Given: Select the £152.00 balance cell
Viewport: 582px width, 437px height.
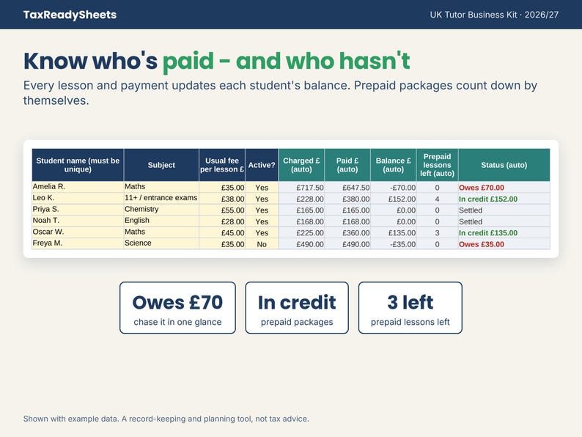Looking at the screenshot, I should (394, 199).
